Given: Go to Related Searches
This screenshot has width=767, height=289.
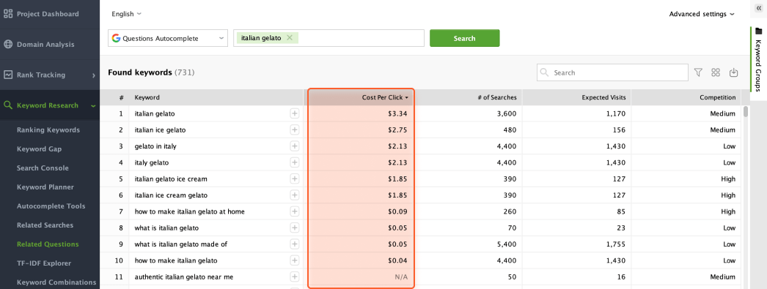Looking at the screenshot, I should pyautogui.click(x=45, y=225).
